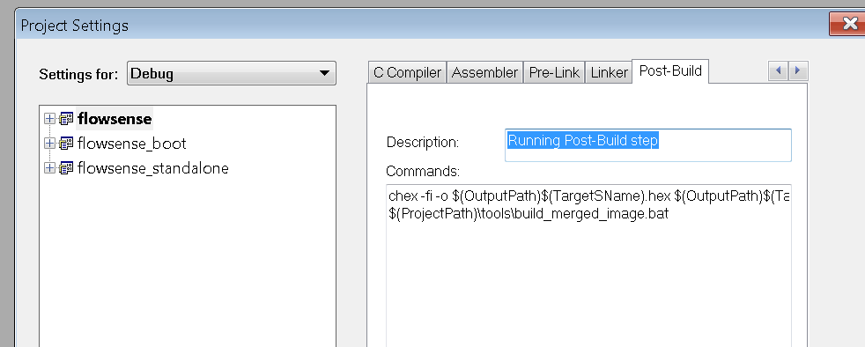Click the flowsense_boot project icon
The width and height of the screenshot is (865, 347).
coord(66,144)
